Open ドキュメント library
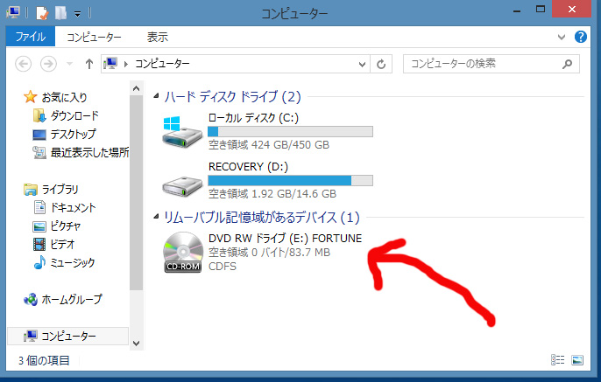The height and width of the screenshot is (382, 601). coord(74,207)
